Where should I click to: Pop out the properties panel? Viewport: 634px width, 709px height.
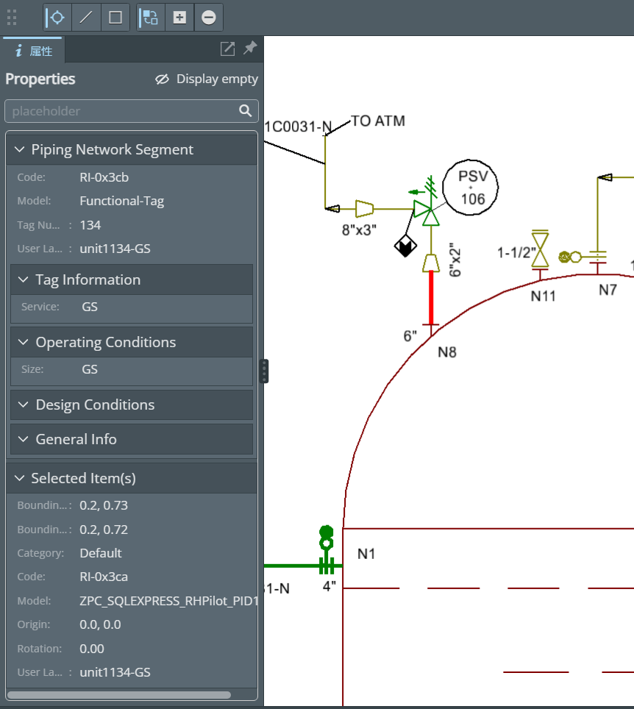click(228, 49)
